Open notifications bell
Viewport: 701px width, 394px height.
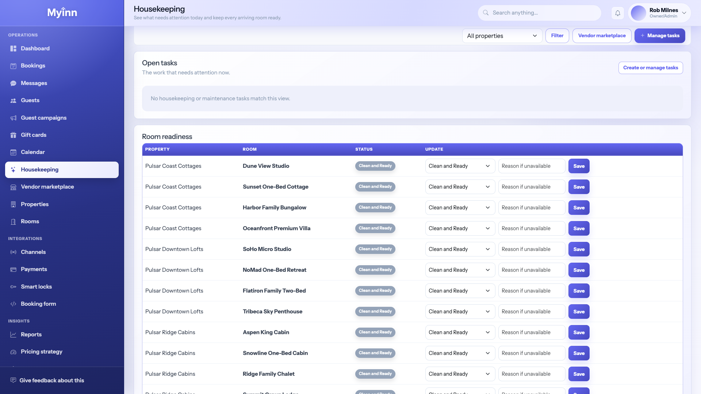(618, 13)
